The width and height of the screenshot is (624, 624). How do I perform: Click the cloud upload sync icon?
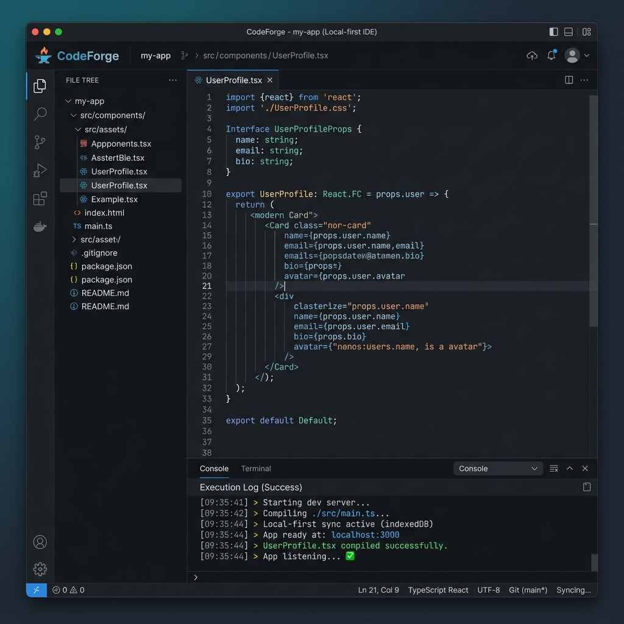pyautogui.click(x=532, y=55)
